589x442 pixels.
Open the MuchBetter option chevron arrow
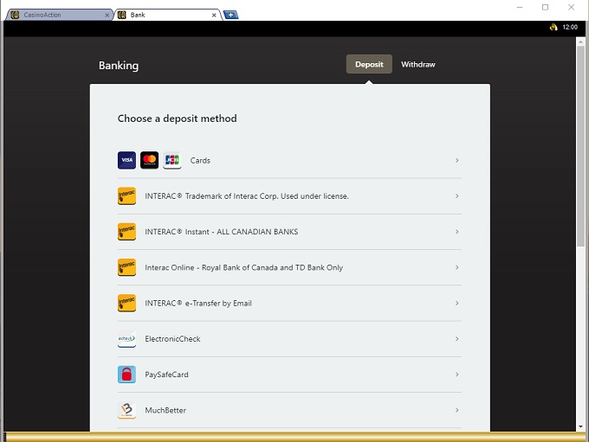(456, 410)
